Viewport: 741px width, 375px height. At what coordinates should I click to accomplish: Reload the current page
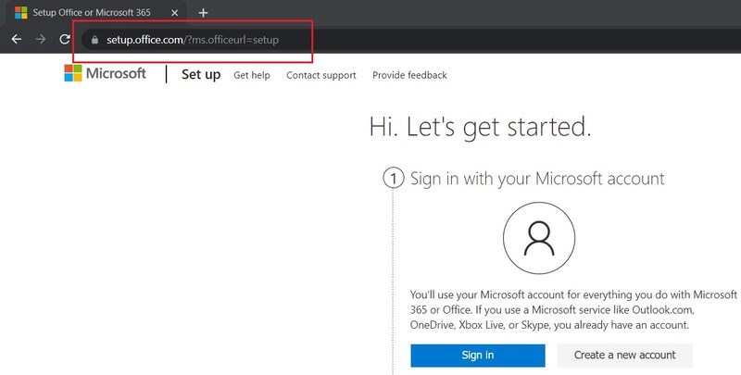pyautogui.click(x=64, y=40)
